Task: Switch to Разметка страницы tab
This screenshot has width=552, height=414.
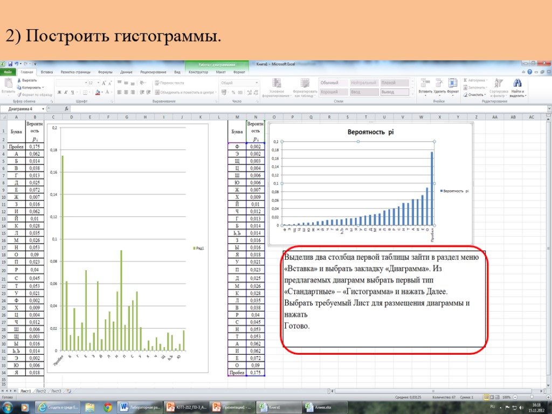Action: [75, 72]
